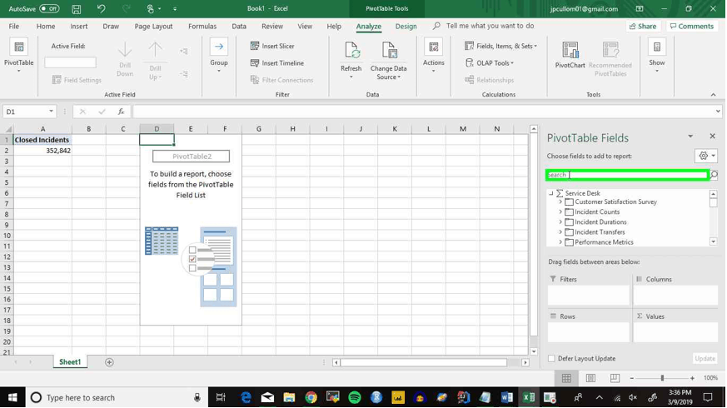Click the search magnifier in PivotTable Fields
This screenshot has height=408, width=727.
(x=714, y=175)
